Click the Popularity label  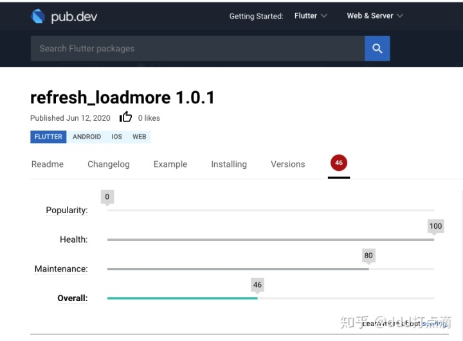pyautogui.click(x=67, y=210)
